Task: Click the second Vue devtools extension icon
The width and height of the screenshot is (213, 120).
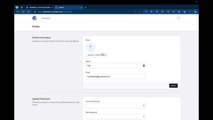Action: (x=157, y=12)
